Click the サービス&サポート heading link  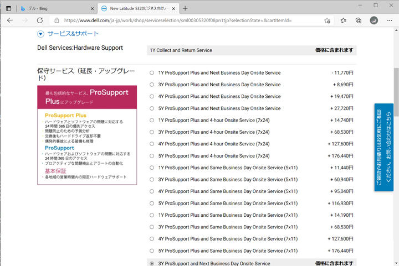(73, 34)
